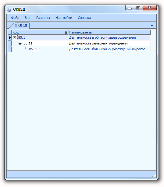164x187 pixels.
Task: Open the Настройки menu
Action: tap(64, 18)
